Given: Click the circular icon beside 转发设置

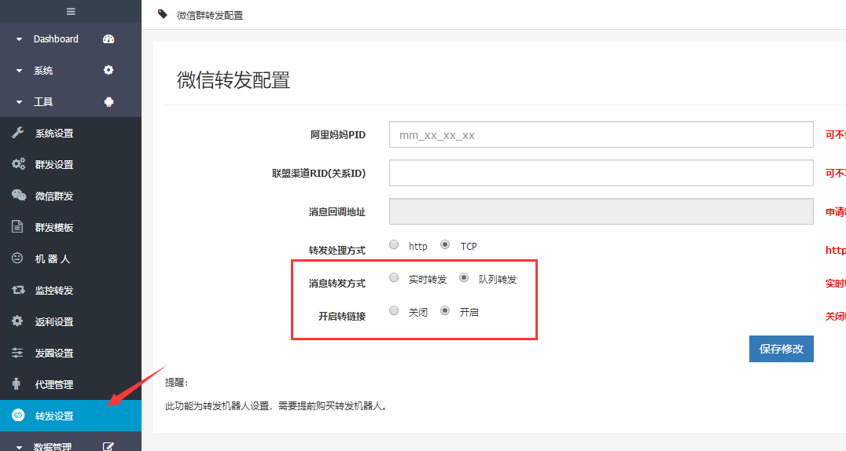Looking at the screenshot, I should pos(18,415).
